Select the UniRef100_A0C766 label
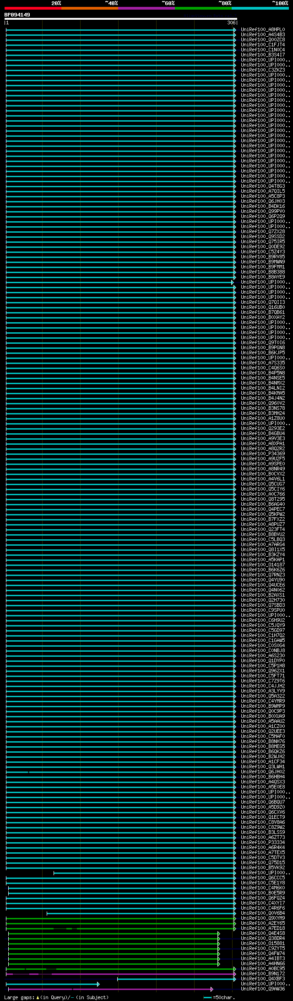This screenshot has width=293, height=1001. (x=263, y=494)
